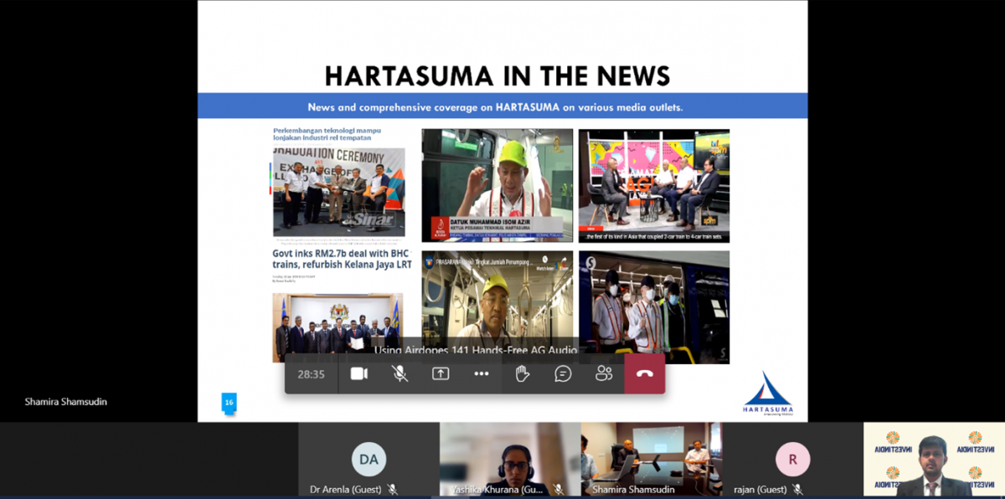The height and width of the screenshot is (499, 1005).
Task: Click the Datuk Muhammad Isom Azir interview image
Action: pyautogui.click(x=497, y=185)
